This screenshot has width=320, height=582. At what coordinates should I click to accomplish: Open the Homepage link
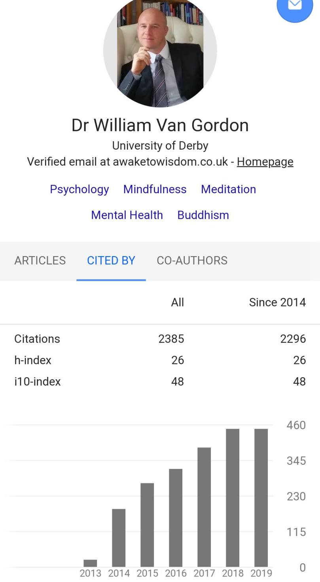(x=265, y=162)
